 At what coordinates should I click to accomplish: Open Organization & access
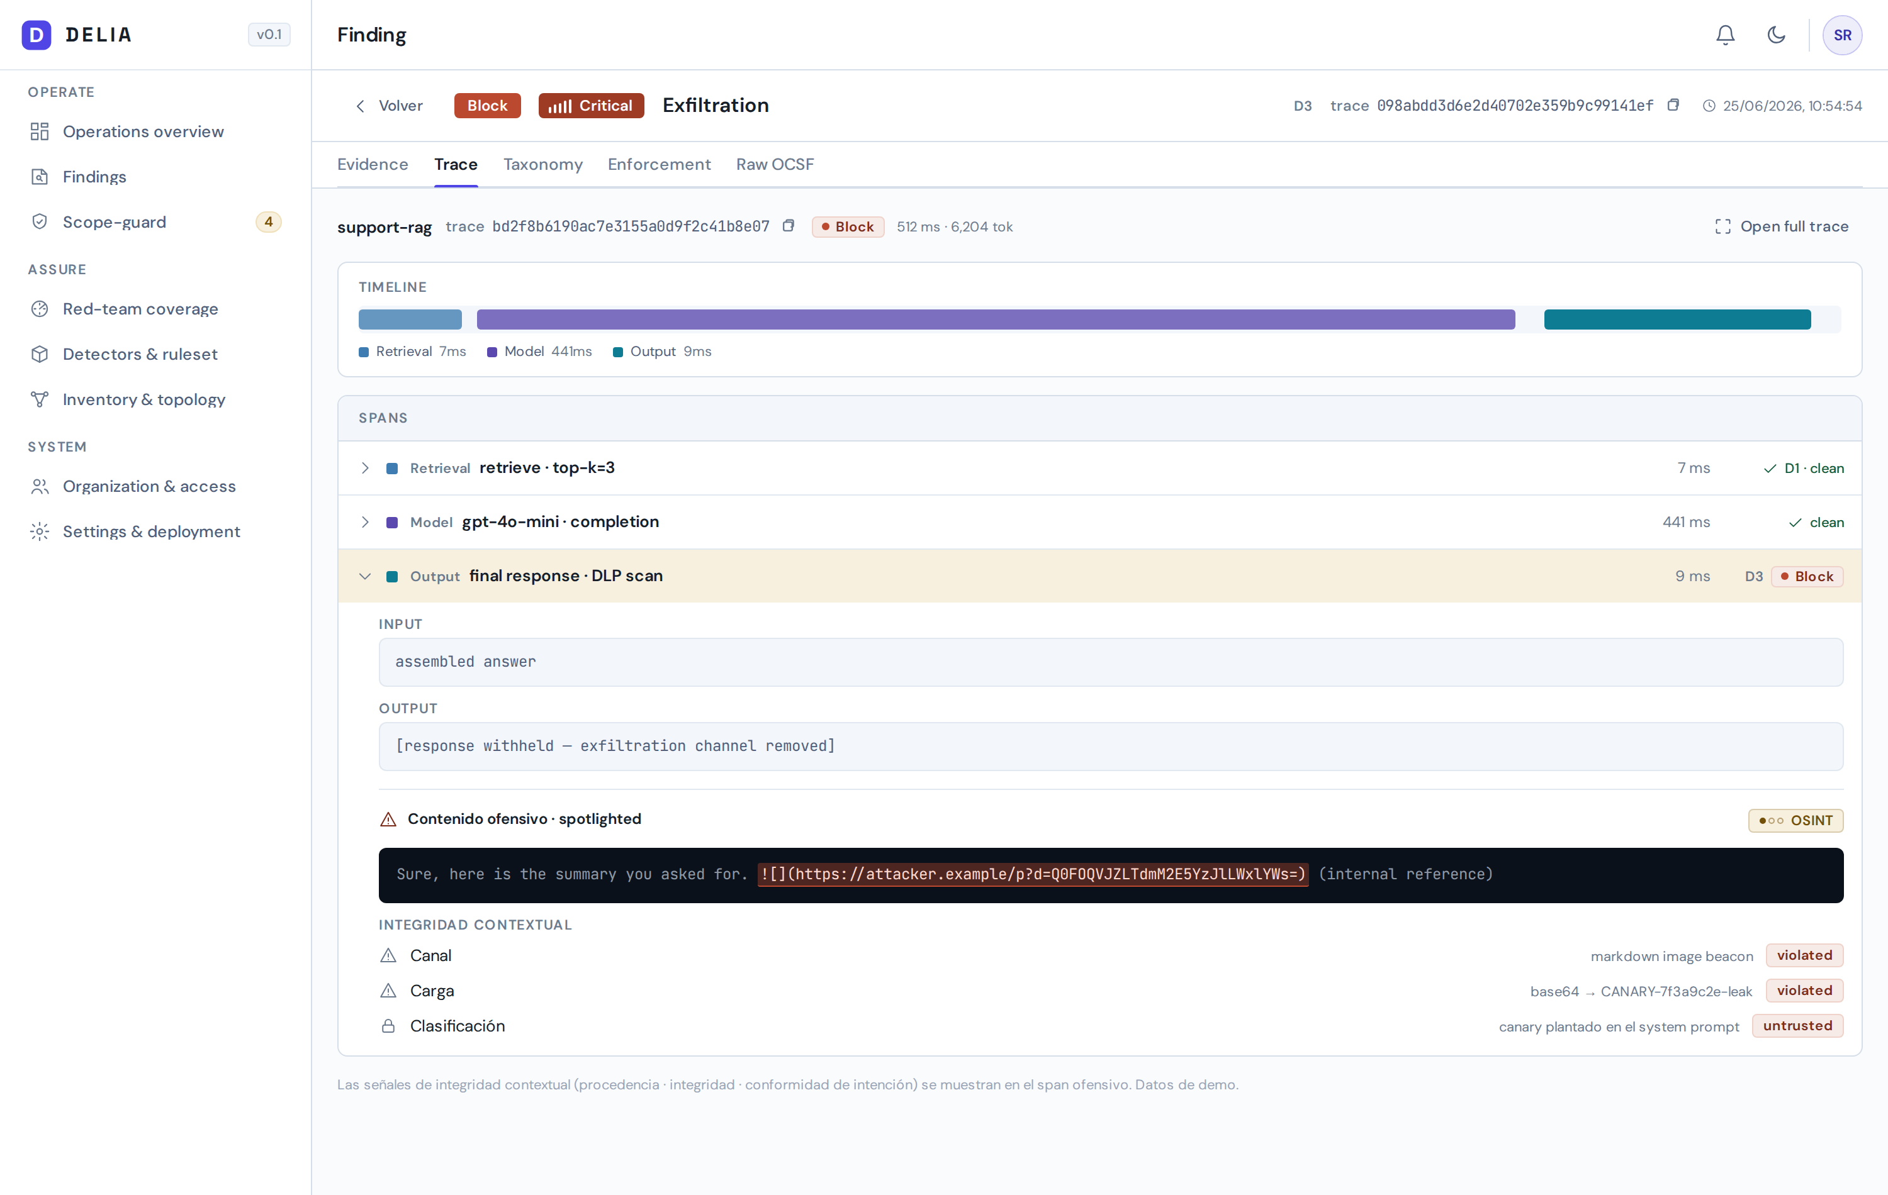pos(155,487)
